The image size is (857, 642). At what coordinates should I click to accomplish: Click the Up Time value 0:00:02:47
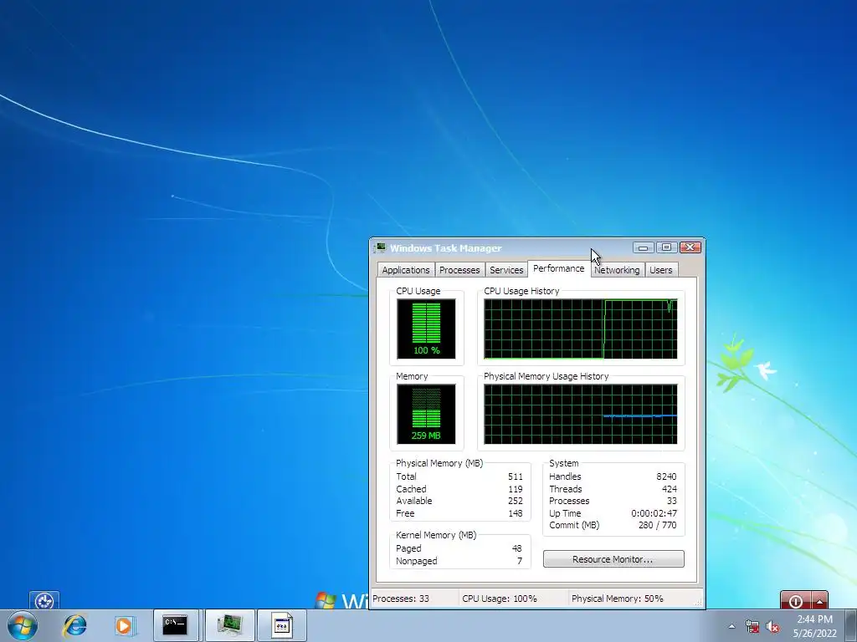coord(654,513)
